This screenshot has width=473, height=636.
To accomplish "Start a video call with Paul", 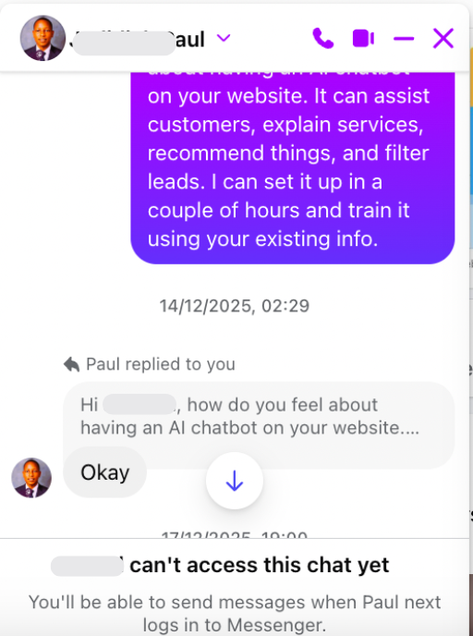I will [x=363, y=39].
